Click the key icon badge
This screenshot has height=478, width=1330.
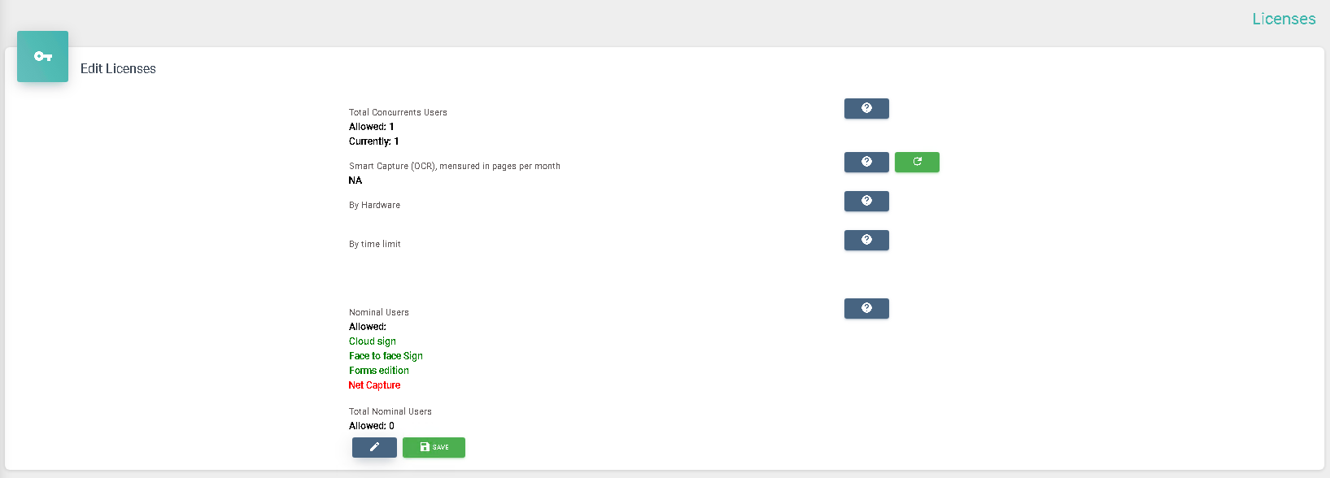[x=43, y=56]
